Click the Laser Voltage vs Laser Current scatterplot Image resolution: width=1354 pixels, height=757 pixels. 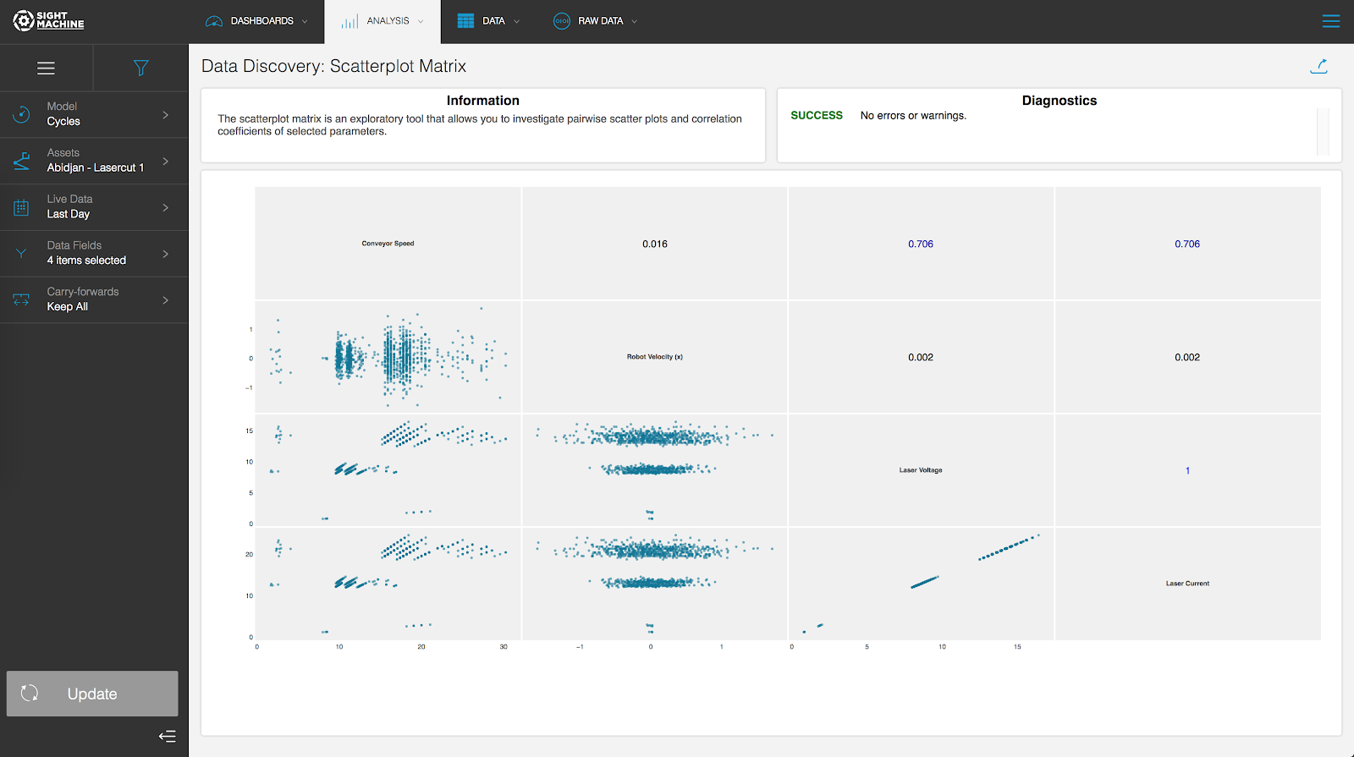click(x=921, y=584)
